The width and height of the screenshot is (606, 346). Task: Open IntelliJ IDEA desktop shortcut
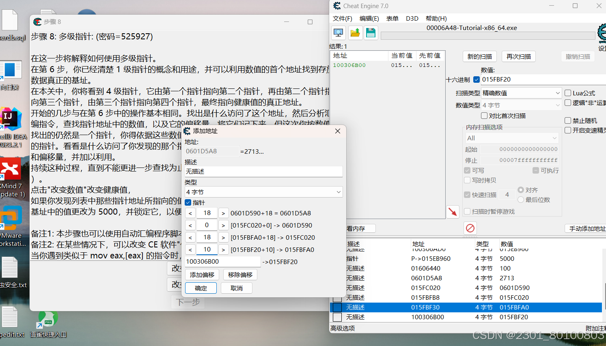[11, 127]
